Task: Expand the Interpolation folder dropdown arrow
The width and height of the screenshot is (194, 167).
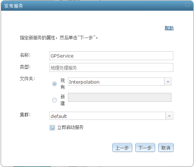Action: click(168, 81)
